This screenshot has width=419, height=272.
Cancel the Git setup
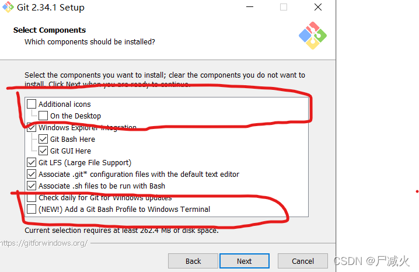(x=303, y=261)
